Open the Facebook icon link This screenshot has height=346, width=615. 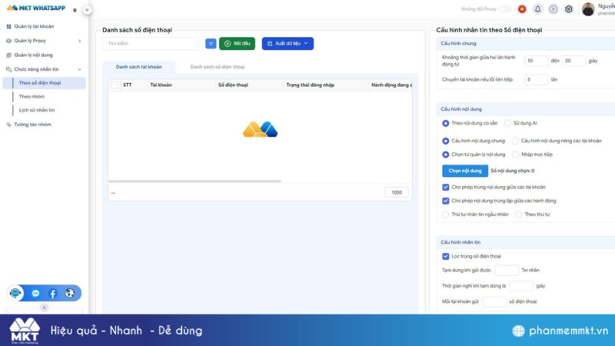pyautogui.click(x=53, y=293)
